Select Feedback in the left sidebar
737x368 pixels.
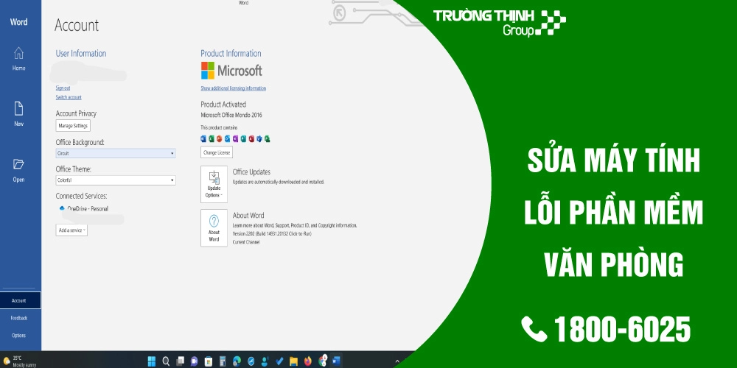point(18,318)
